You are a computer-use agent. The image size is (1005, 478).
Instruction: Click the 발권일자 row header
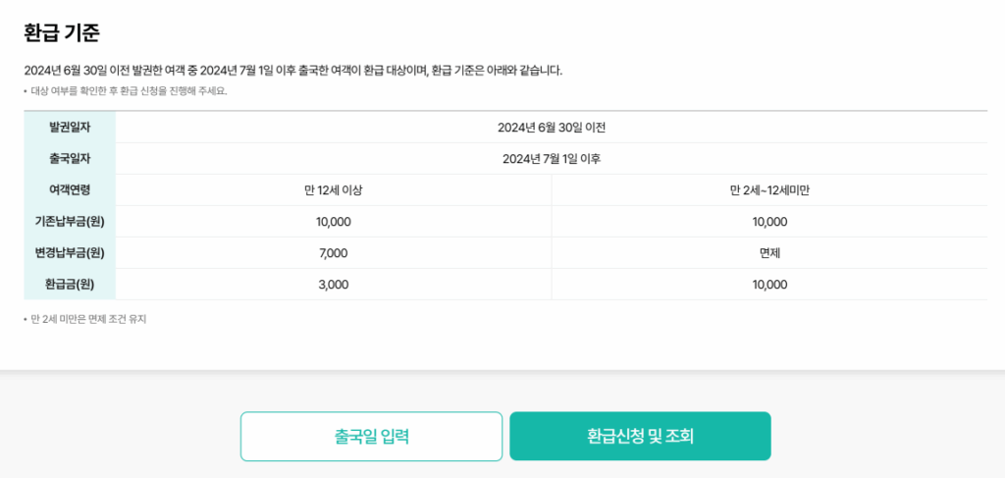coord(70,128)
